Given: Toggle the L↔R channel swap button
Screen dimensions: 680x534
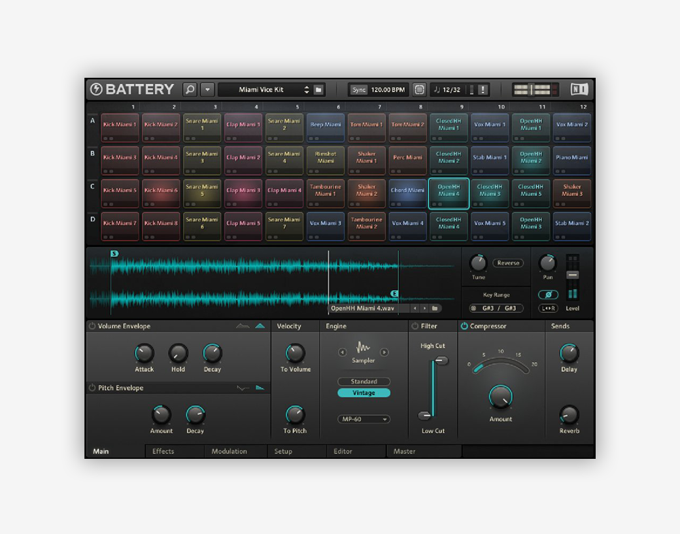Looking at the screenshot, I should (x=548, y=308).
